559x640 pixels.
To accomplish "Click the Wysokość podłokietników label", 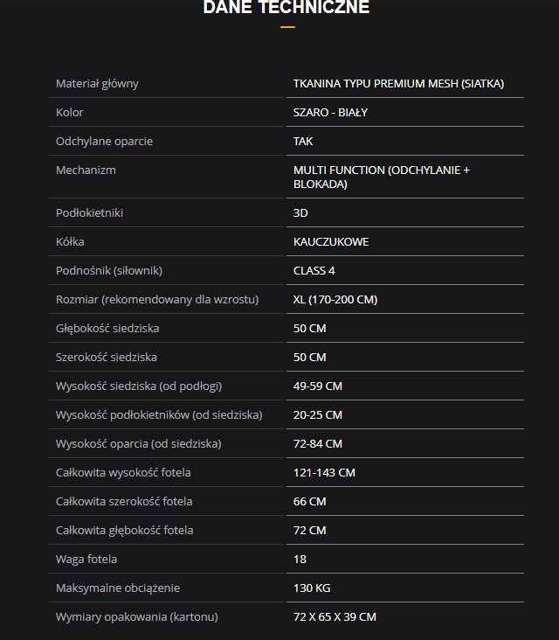I will pos(159,415).
